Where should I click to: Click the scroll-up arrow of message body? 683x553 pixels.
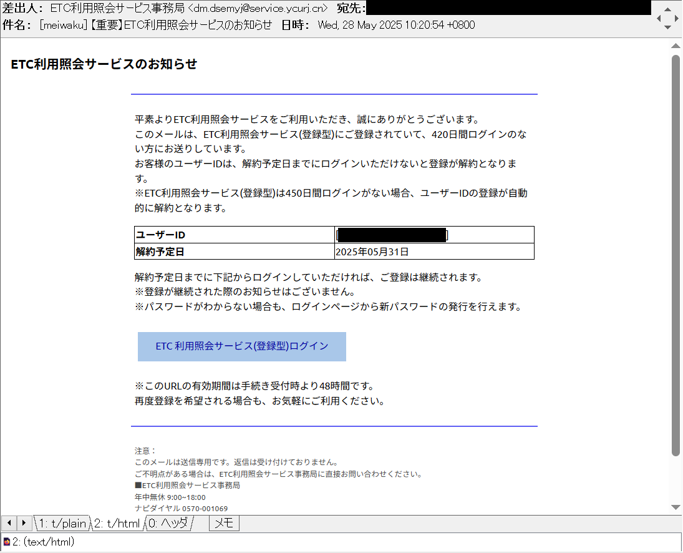[676, 46]
